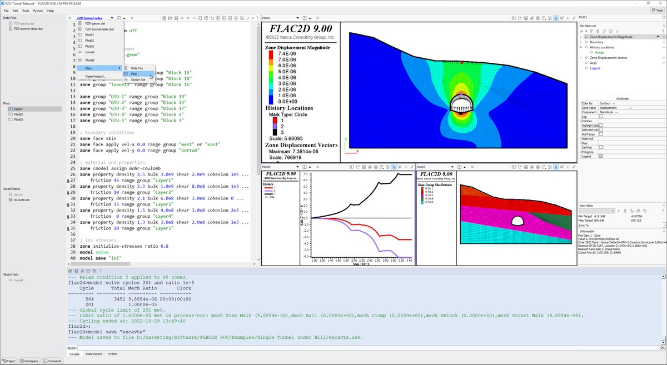Toggle the Log checkbox

coord(601,116)
